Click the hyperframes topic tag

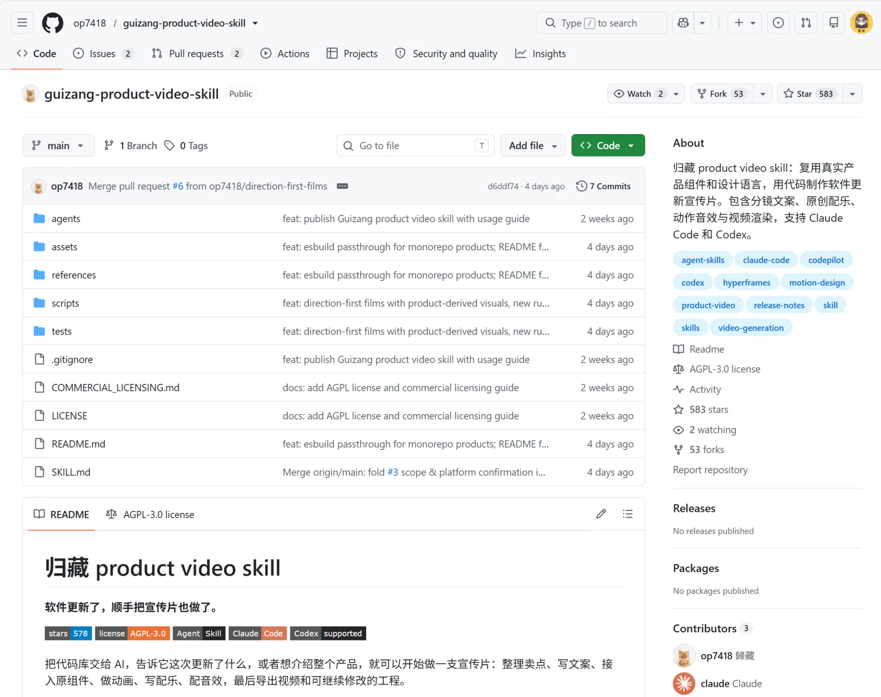pyautogui.click(x=747, y=282)
